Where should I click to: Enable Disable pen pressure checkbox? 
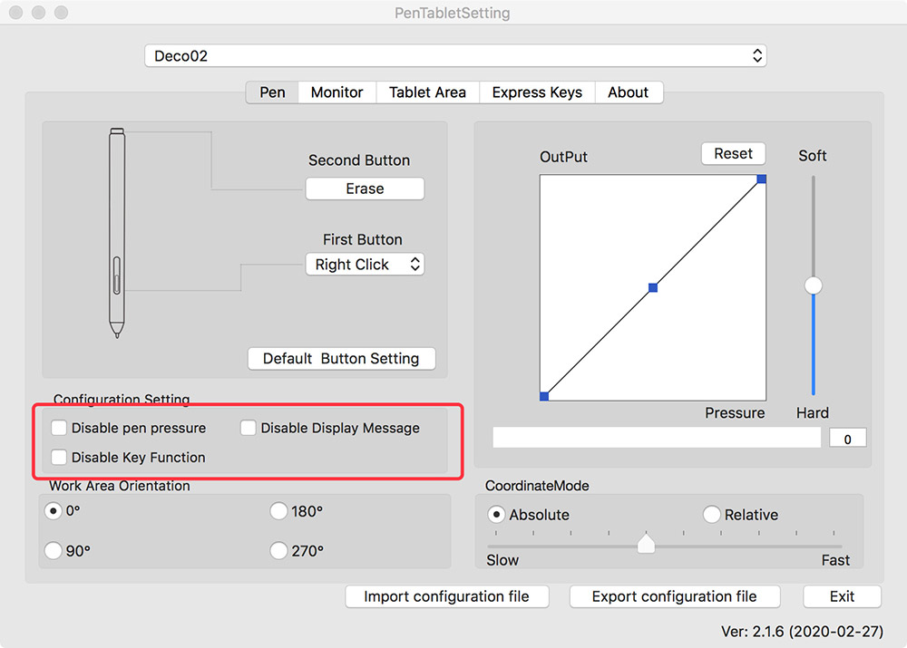pos(59,428)
